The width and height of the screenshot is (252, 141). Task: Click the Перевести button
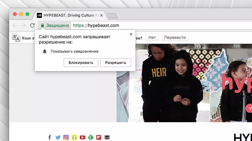[x=175, y=37]
